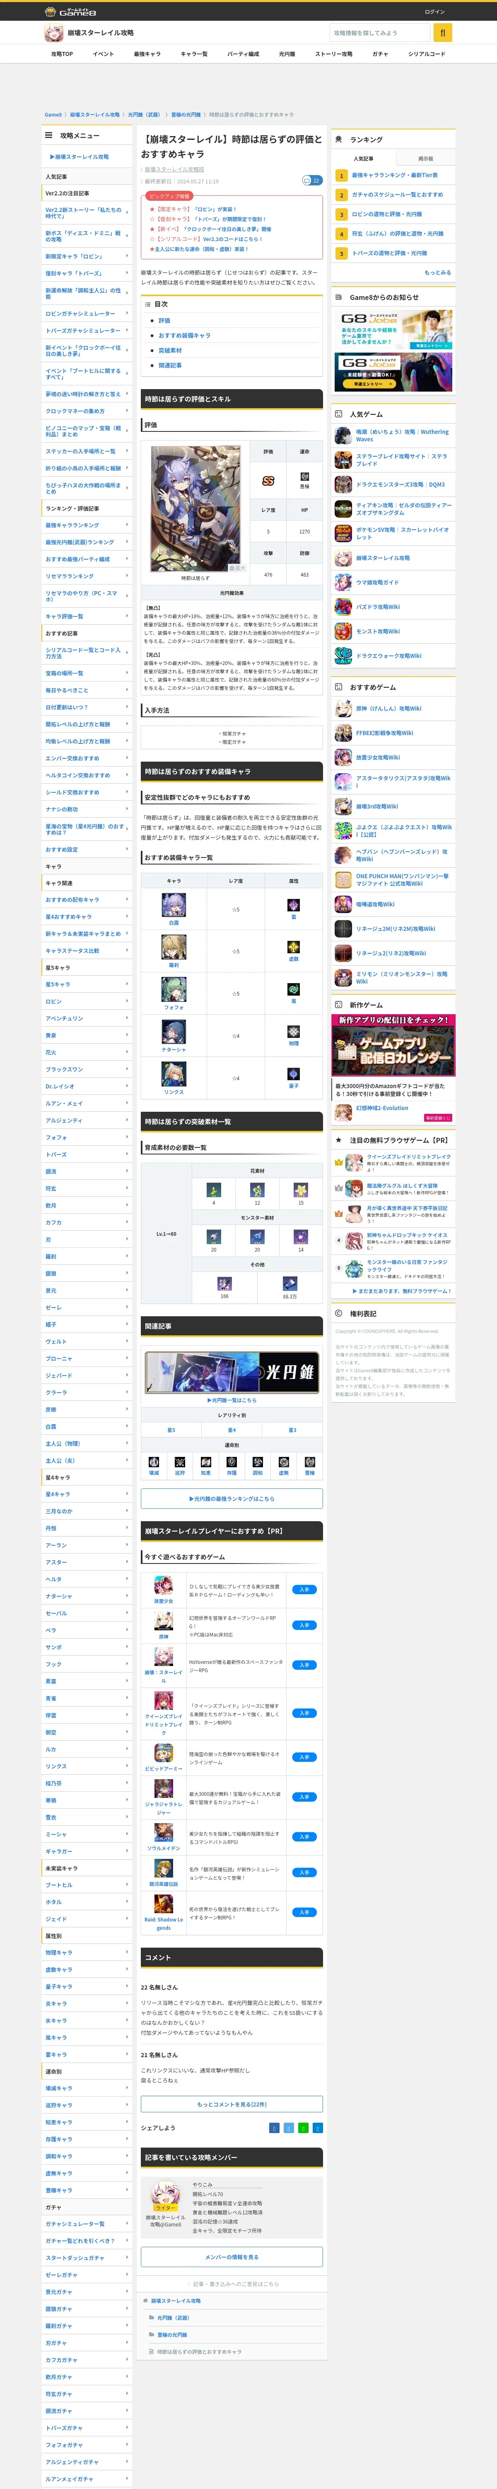Click 入手 button for 原神

click(304, 1625)
